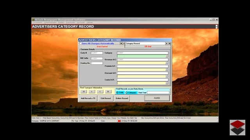Open the Control A/C dropdown
The image size is (250, 140).
click(167, 83)
